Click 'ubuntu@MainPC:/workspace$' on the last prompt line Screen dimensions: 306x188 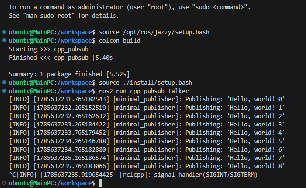[x=52, y=183]
